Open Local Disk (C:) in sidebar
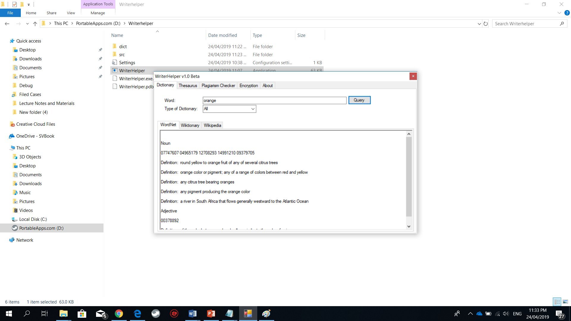 [33, 219]
